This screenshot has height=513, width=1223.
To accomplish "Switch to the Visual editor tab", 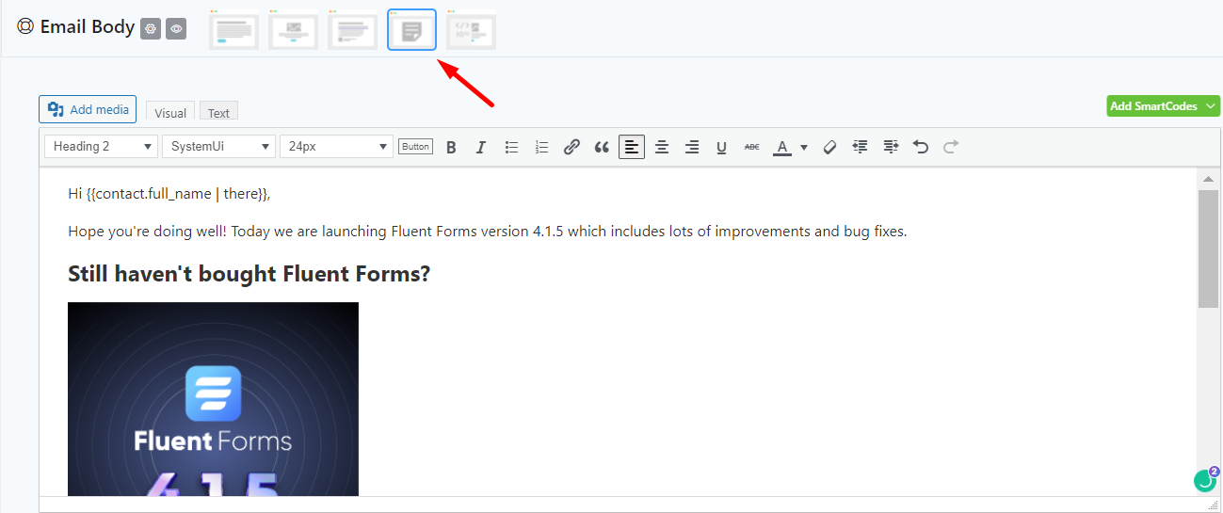I will click(x=170, y=113).
